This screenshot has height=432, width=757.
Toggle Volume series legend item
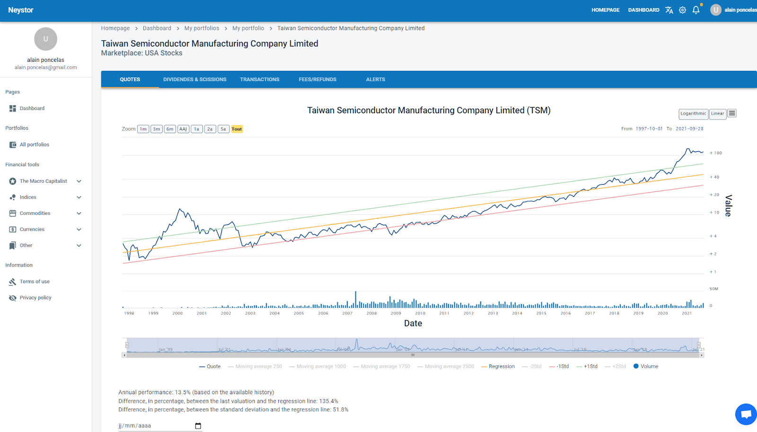646,366
